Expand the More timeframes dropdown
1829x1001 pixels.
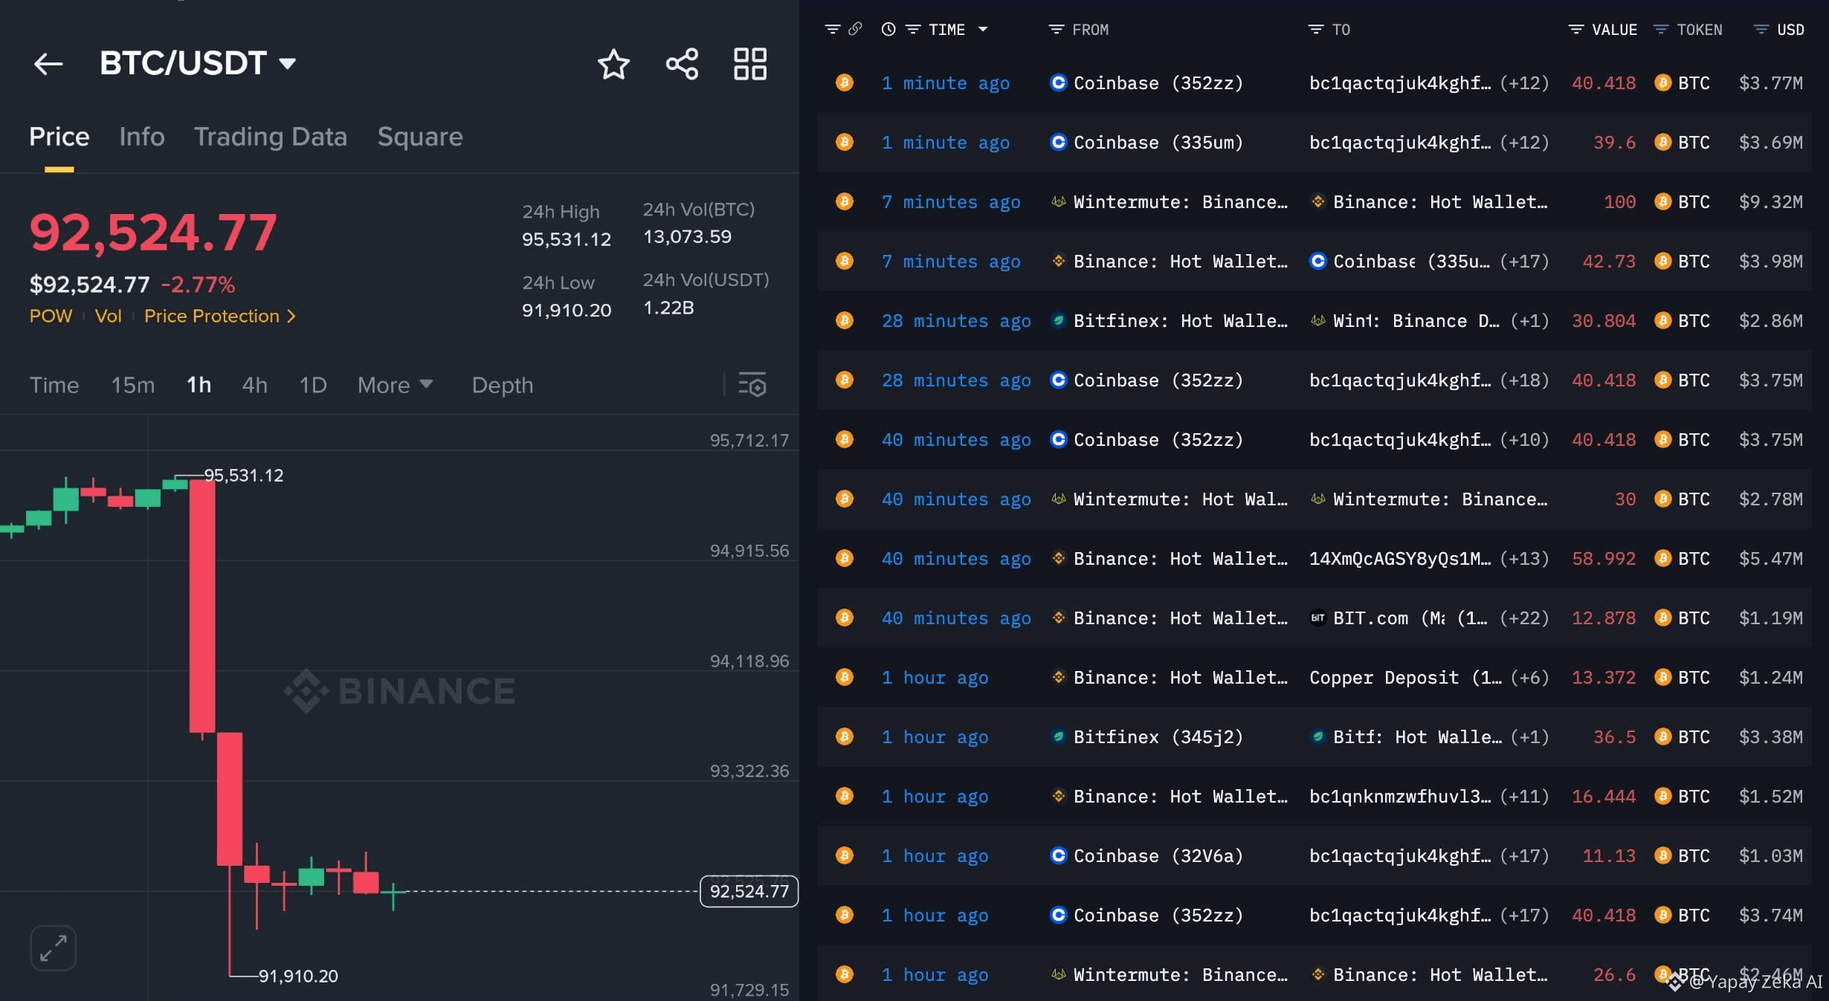pyautogui.click(x=395, y=385)
